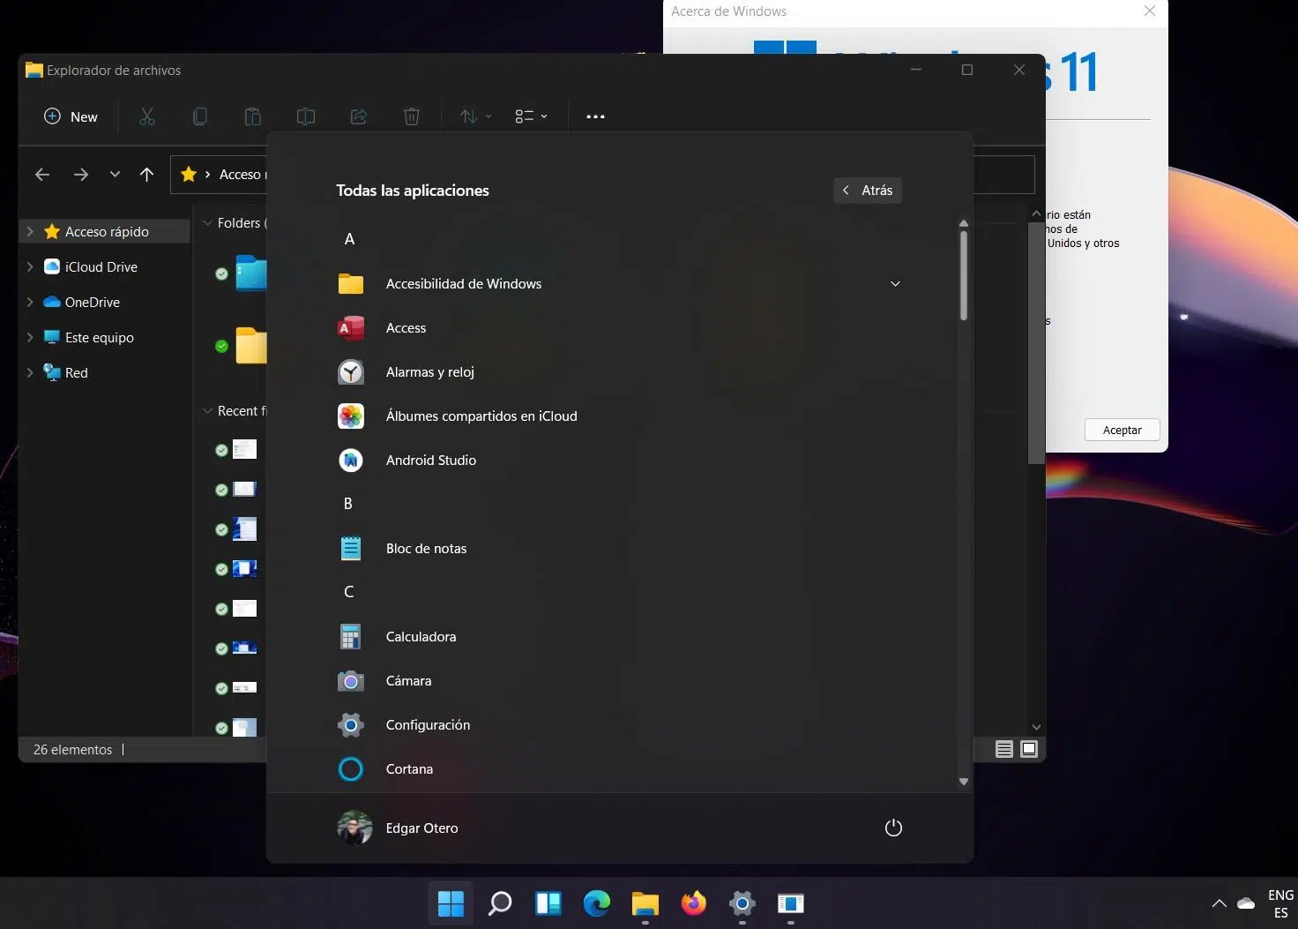
Task: Click the Atrás back button
Action: 868,191
